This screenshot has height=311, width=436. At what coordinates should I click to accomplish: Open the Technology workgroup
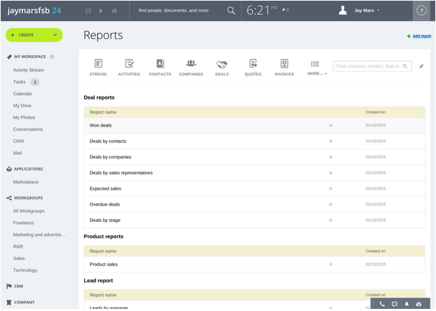pos(25,270)
